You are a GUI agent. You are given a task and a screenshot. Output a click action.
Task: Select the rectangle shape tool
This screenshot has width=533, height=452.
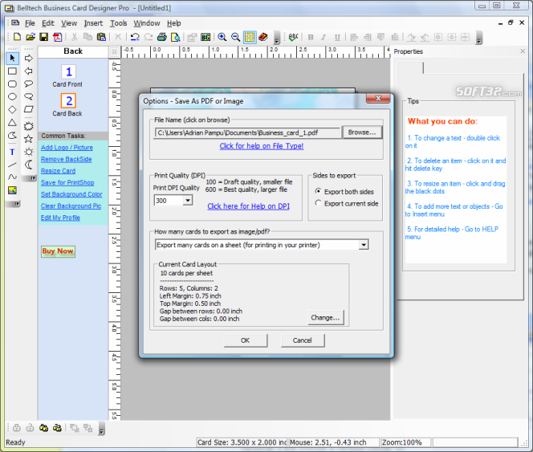point(12,71)
